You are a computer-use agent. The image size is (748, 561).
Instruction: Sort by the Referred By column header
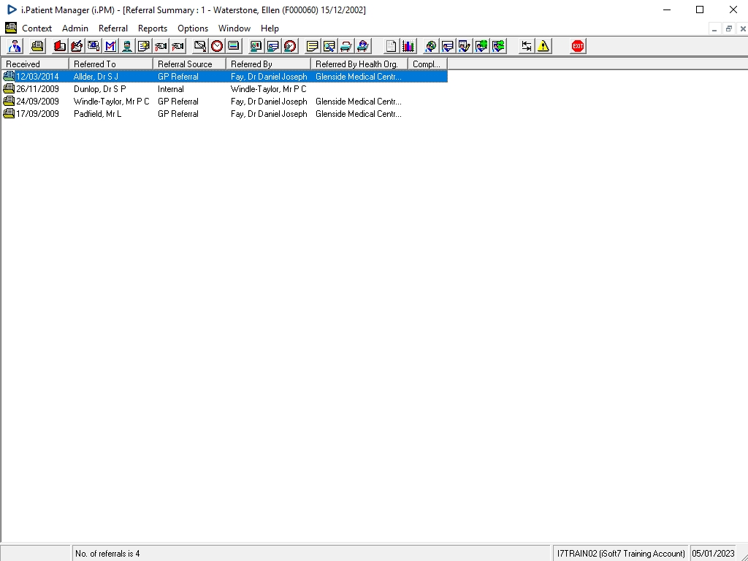269,64
